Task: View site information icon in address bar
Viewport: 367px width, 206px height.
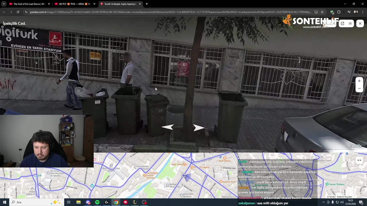Action: [26, 12]
